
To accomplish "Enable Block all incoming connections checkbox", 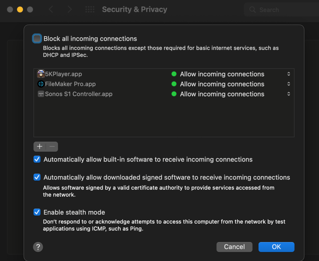I will (x=37, y=39).
